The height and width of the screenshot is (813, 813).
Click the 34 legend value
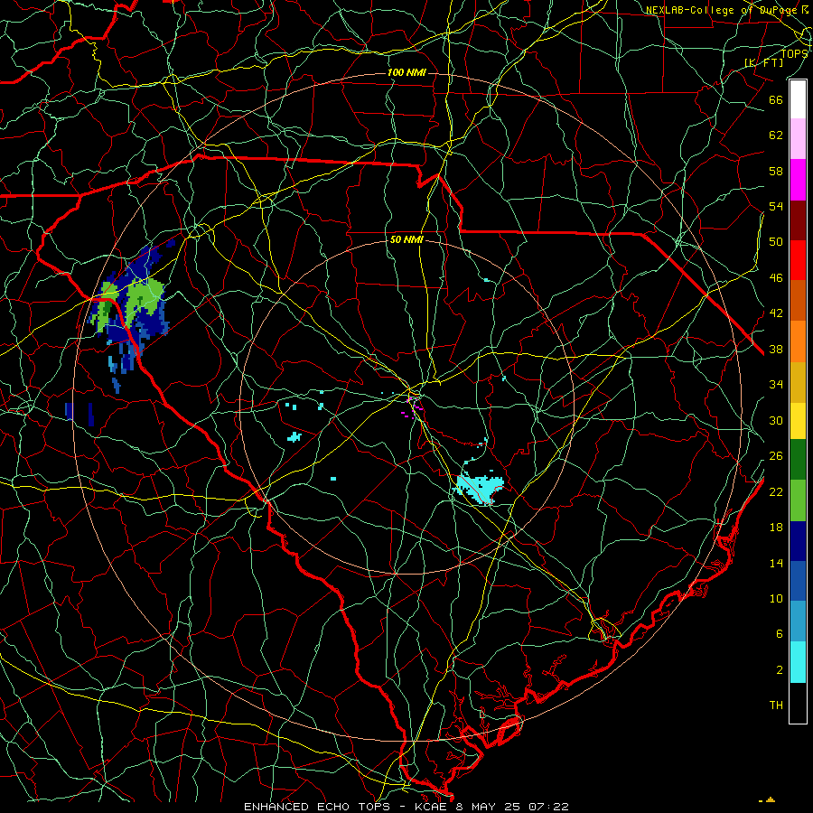[776, 385]
